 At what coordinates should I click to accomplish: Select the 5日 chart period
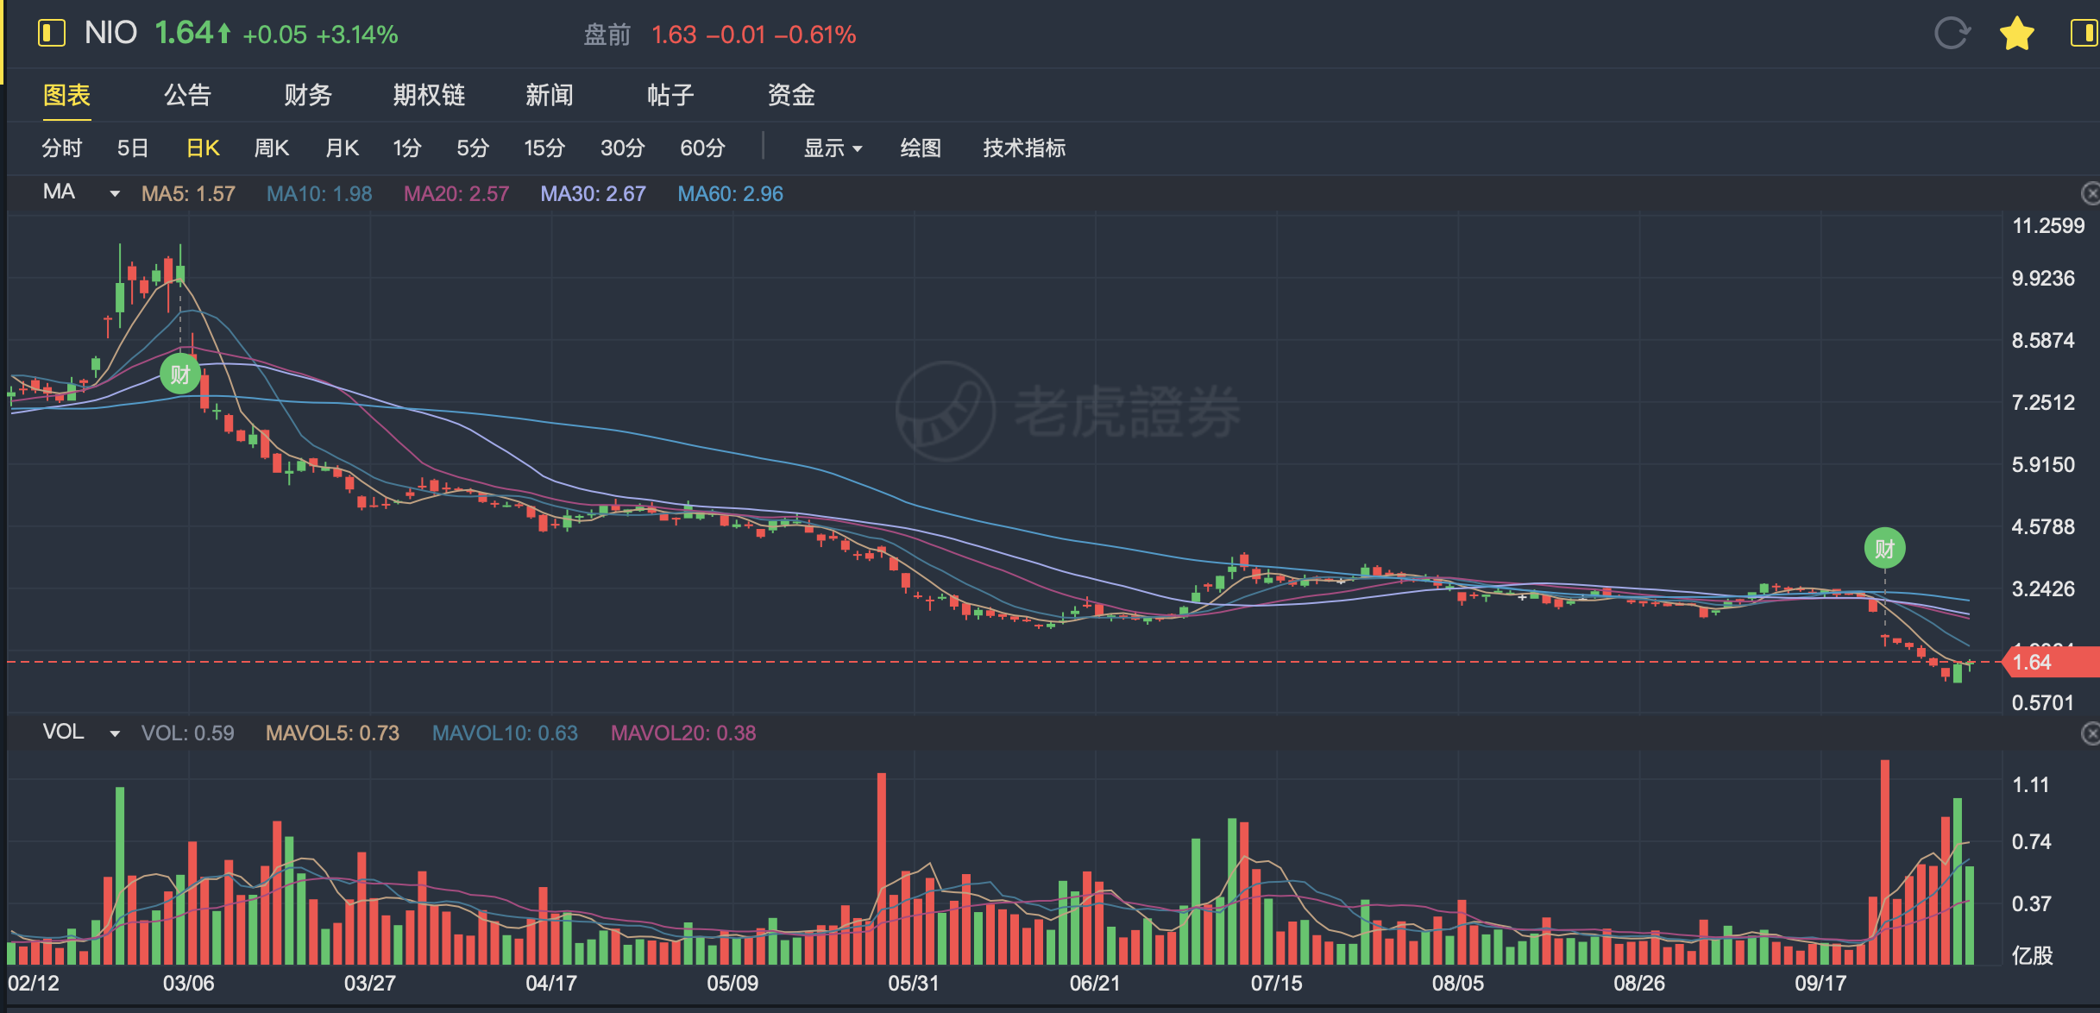pos(133,148)
